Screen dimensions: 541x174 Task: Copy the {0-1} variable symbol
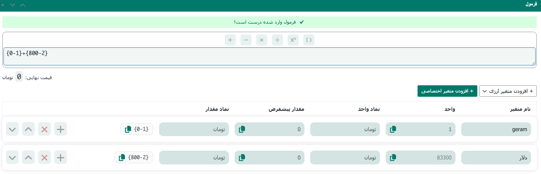pos(128,129)
